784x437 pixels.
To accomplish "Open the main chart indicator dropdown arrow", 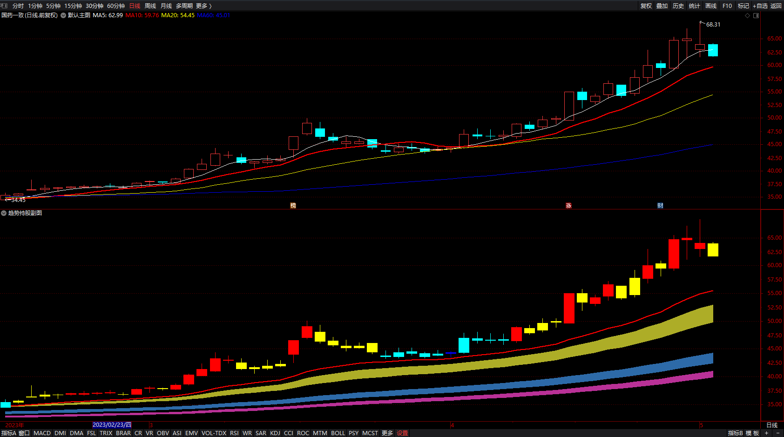I will pos(63,15).
